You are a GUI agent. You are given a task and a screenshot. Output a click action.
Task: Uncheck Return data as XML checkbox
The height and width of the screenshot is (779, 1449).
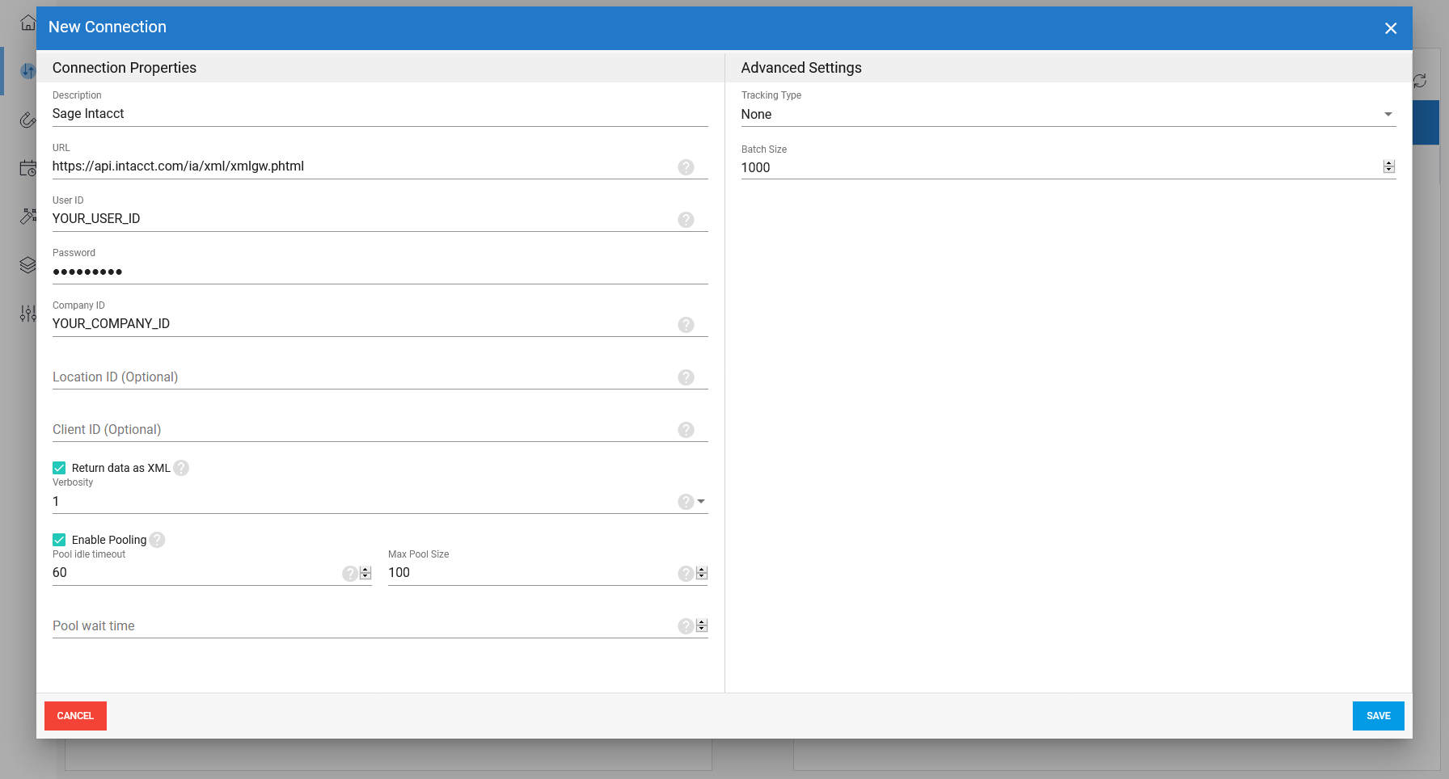tap(59, 468)
